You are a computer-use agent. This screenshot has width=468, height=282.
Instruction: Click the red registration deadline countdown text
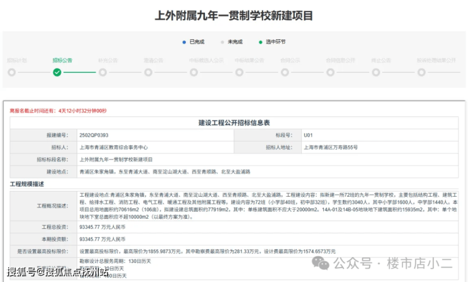58,111
